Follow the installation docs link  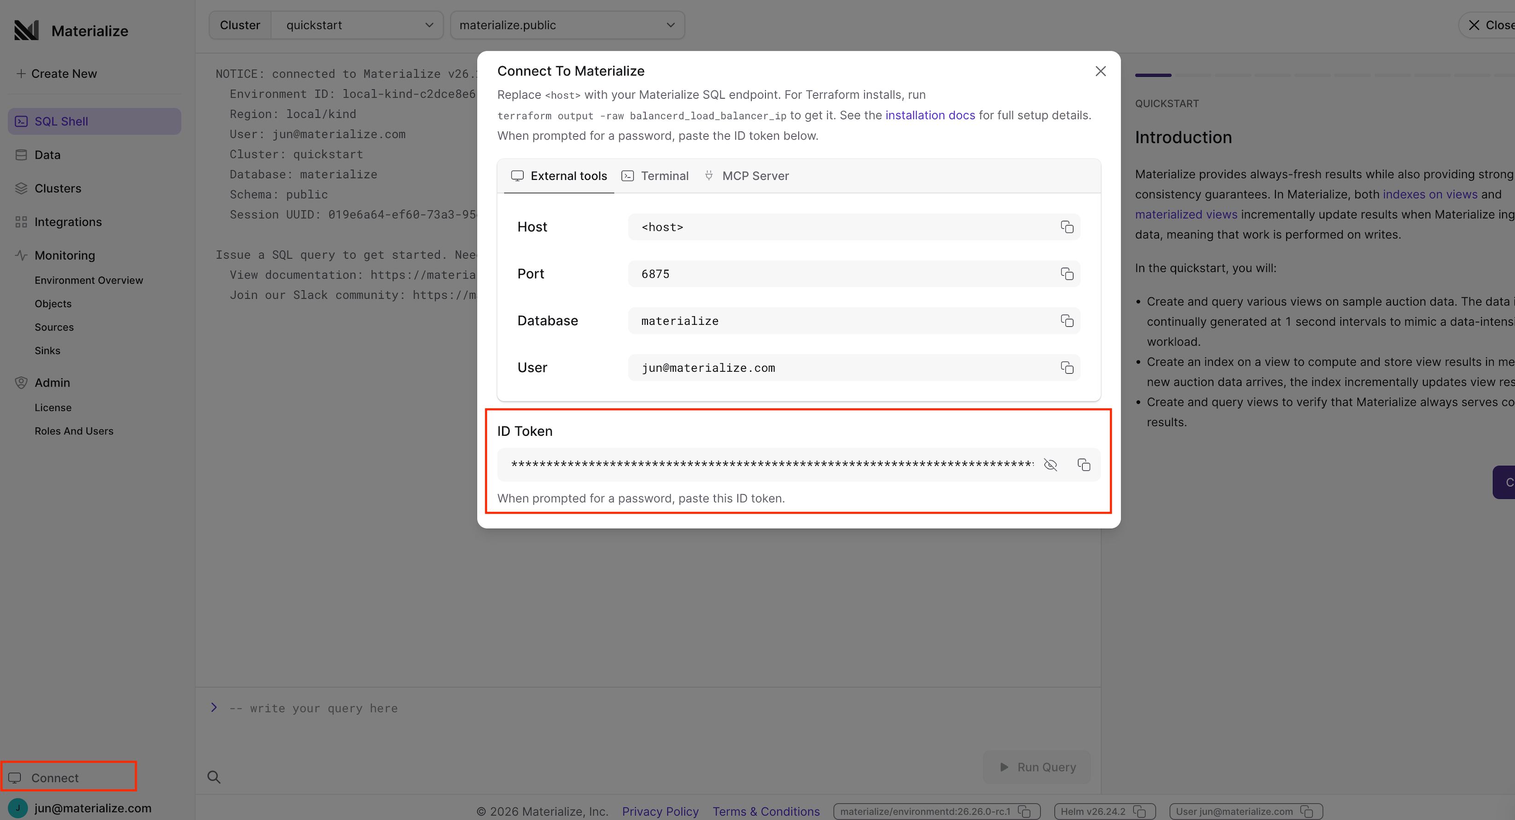click(930, 115)
